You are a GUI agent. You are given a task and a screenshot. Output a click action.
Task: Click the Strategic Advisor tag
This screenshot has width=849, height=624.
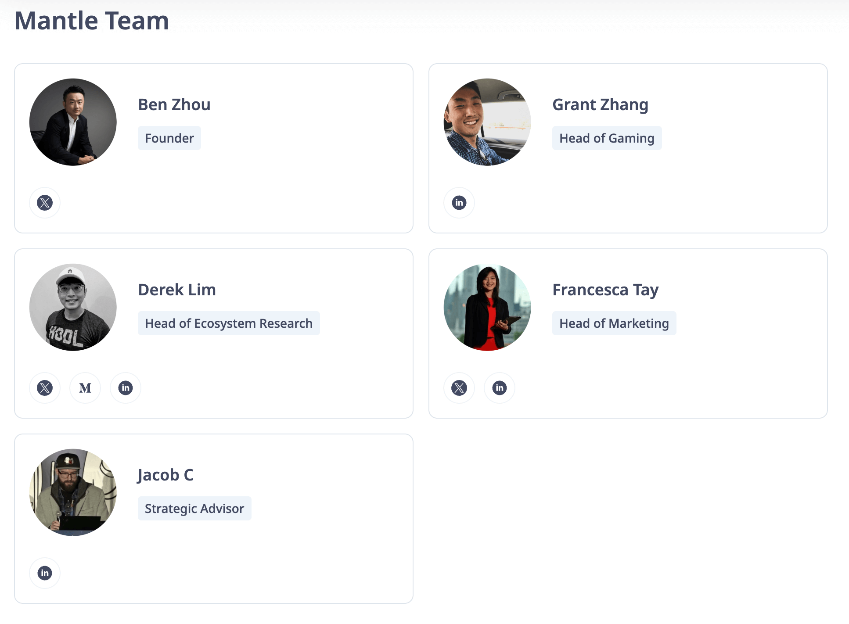tap(194, 509)
